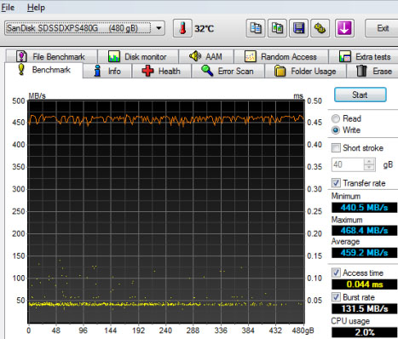
Task: Click the copy text to clipboard icon
Action: click(256, 28)
